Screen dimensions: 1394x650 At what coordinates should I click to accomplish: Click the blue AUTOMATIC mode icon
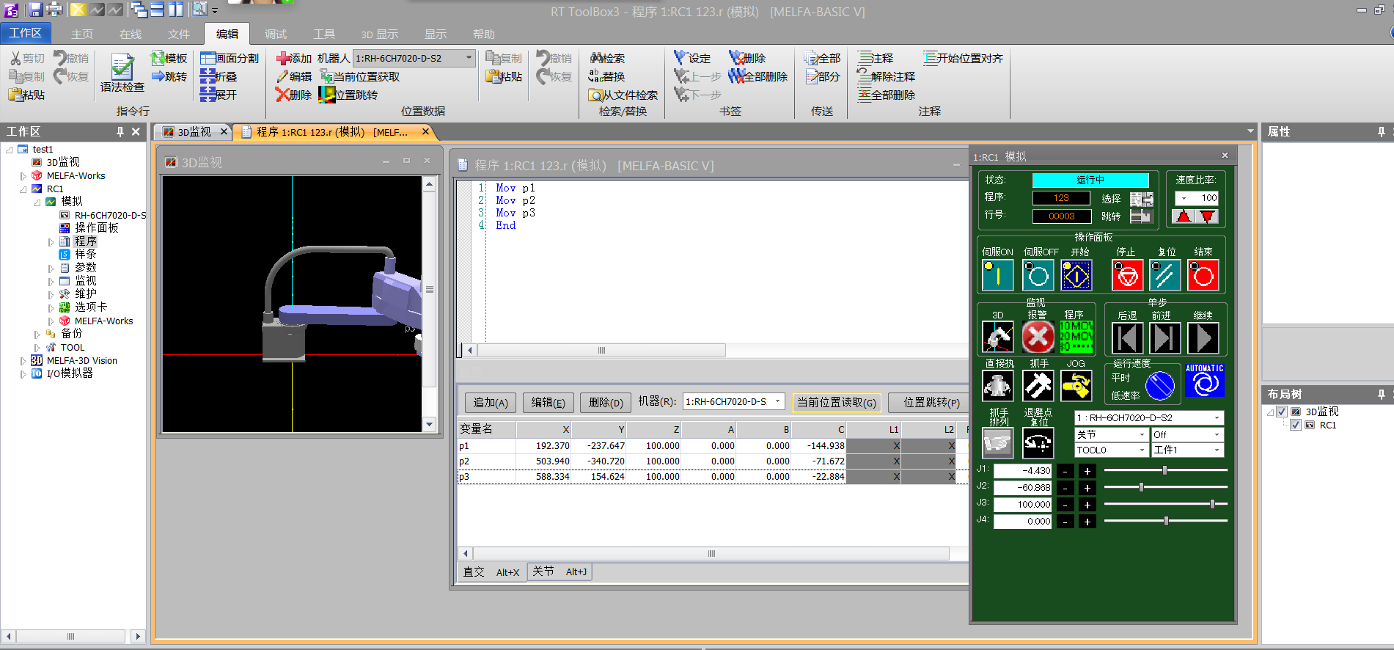1204,381
